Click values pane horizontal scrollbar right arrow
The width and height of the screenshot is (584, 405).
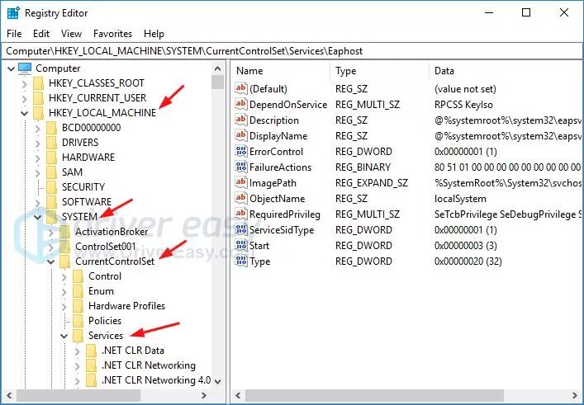(575, 396)
